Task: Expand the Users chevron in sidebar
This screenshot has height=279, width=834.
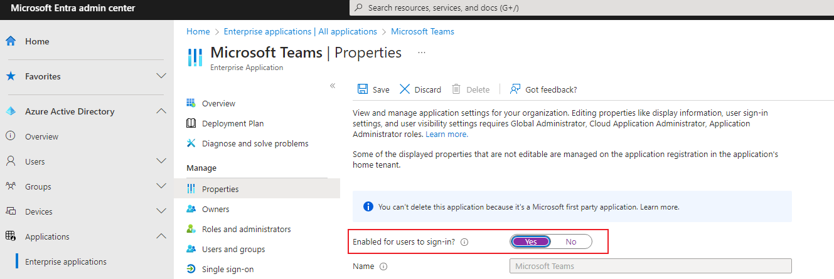Action: coord(161,161)
